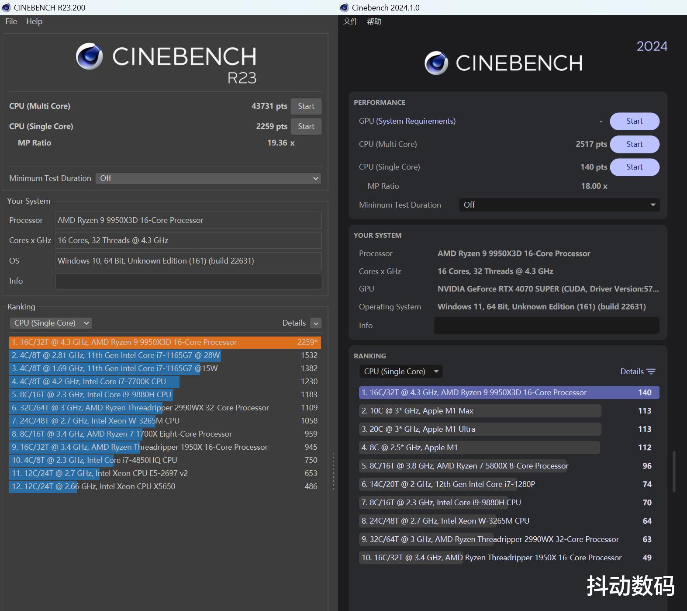Click 2024 single core score 140 pts
Image resolution: width=687 pixels, height=611 pixels.
(x=594, y=167)
